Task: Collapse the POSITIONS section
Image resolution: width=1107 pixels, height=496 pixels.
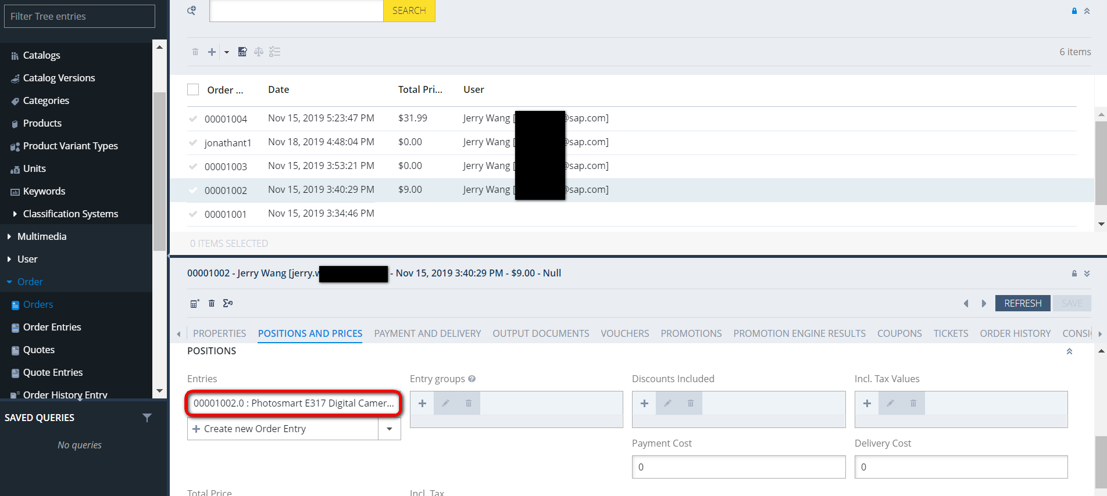Action: coord(1069,351)
